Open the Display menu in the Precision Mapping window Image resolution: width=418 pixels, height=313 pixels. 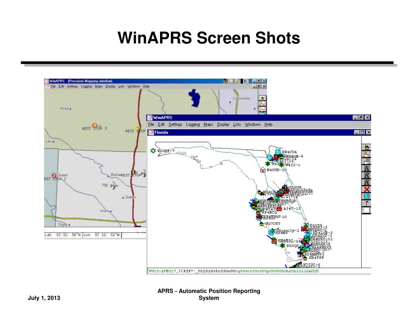110,86
